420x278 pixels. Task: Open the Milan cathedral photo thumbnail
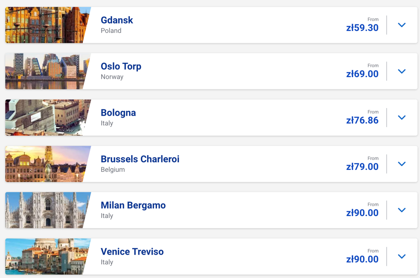click(x=46, y=210)
